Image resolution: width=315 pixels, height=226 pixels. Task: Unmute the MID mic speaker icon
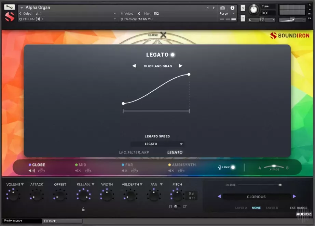click(78, 171)
